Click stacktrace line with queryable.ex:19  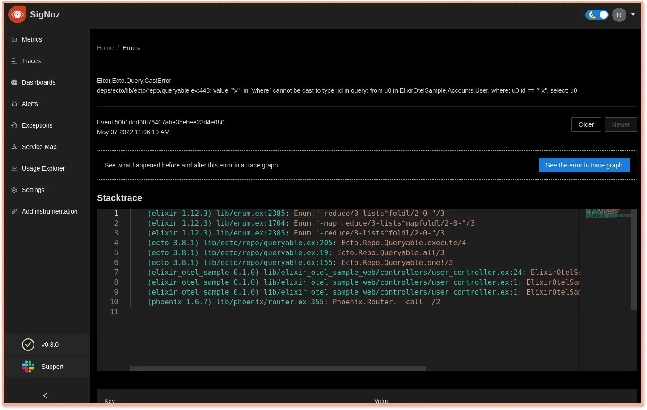296,252
